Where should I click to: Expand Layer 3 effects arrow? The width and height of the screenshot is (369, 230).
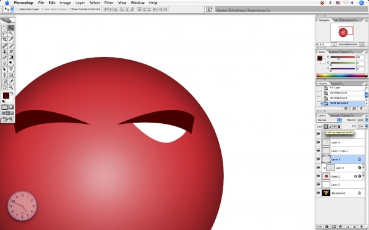[363, 167]
